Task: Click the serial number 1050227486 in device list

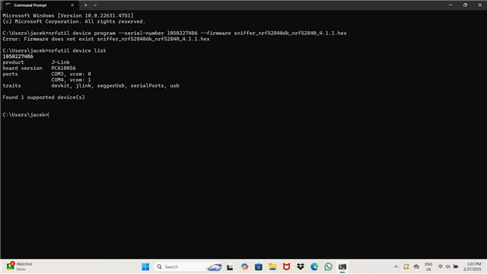Action: 18,56
